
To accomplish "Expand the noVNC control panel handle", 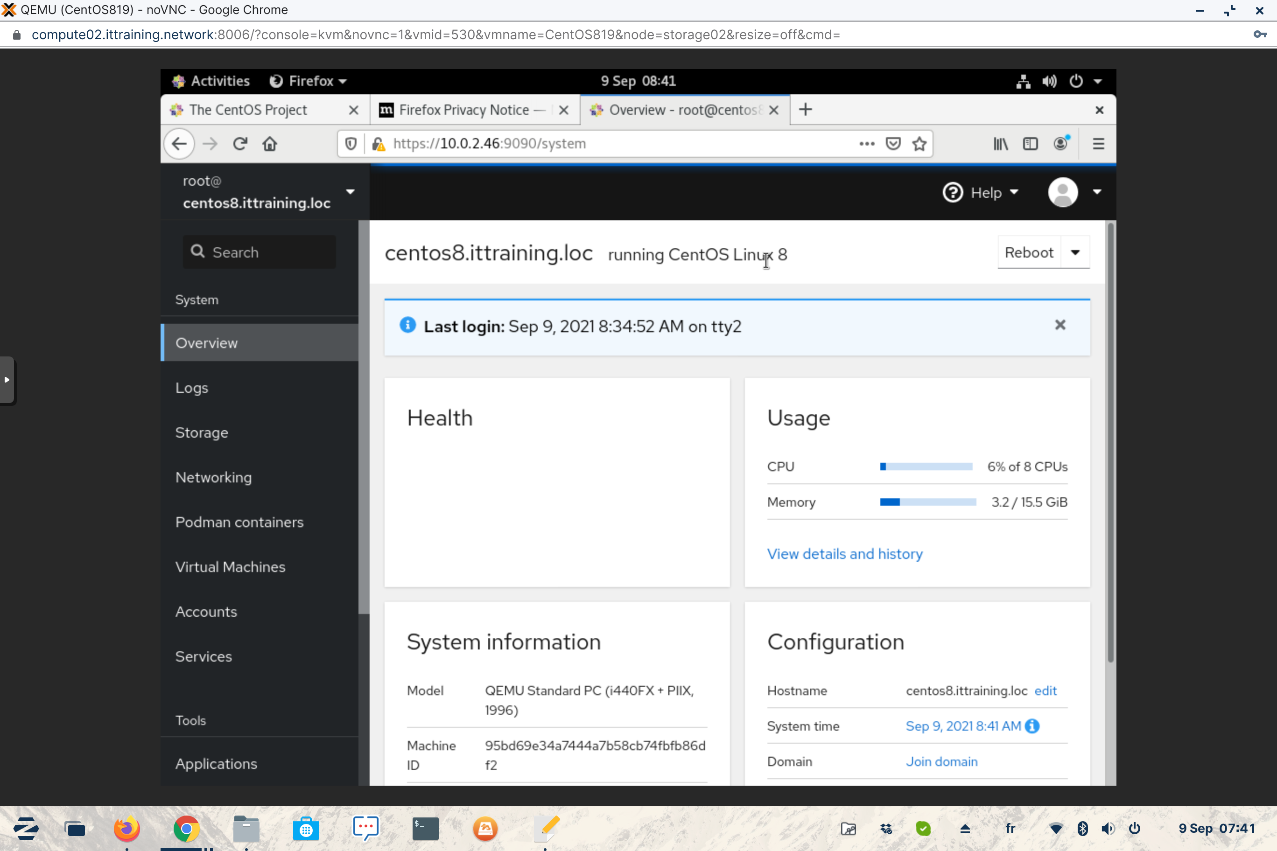I will tap(7, 380).
